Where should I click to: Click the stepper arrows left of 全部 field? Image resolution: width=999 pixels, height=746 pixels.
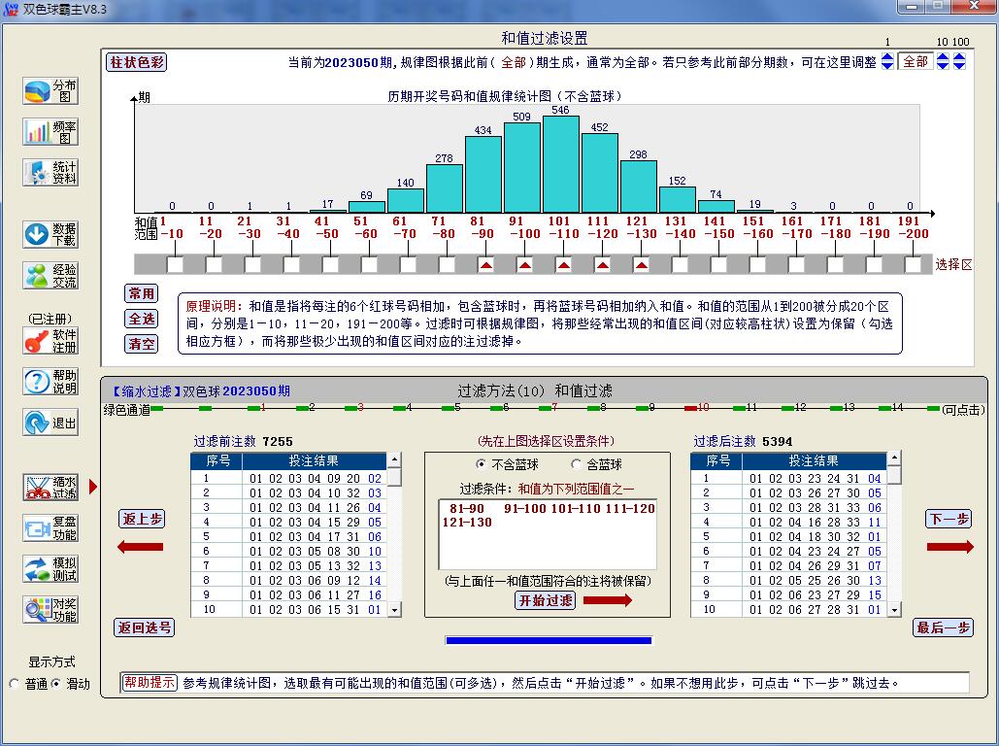pos(886,61)
